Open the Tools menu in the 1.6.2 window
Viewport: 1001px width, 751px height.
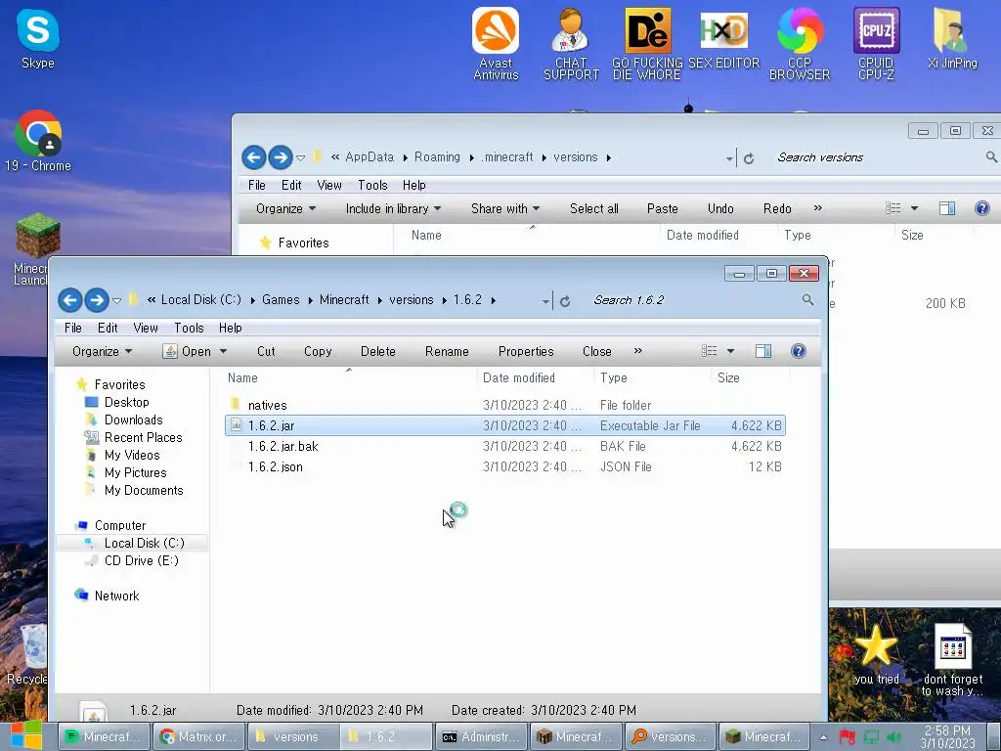189,328
